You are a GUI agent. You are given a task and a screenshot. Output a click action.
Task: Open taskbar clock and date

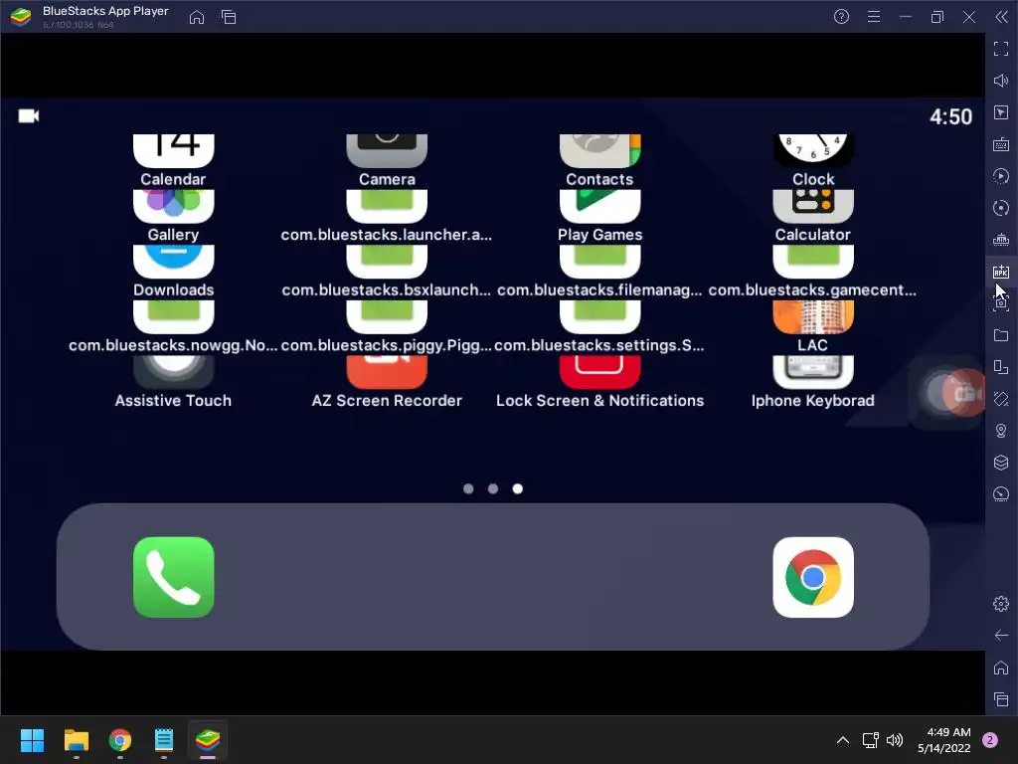[944, 740]
